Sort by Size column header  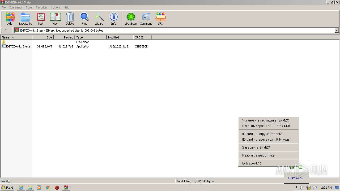click(x=43, y=37)
